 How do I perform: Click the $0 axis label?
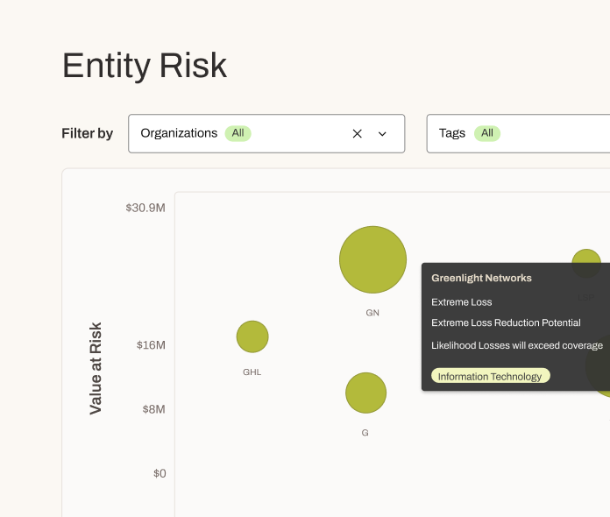(160, 473)
